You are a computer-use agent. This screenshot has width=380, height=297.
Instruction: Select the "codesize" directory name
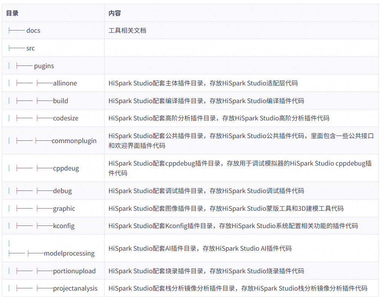coord(66,118)
